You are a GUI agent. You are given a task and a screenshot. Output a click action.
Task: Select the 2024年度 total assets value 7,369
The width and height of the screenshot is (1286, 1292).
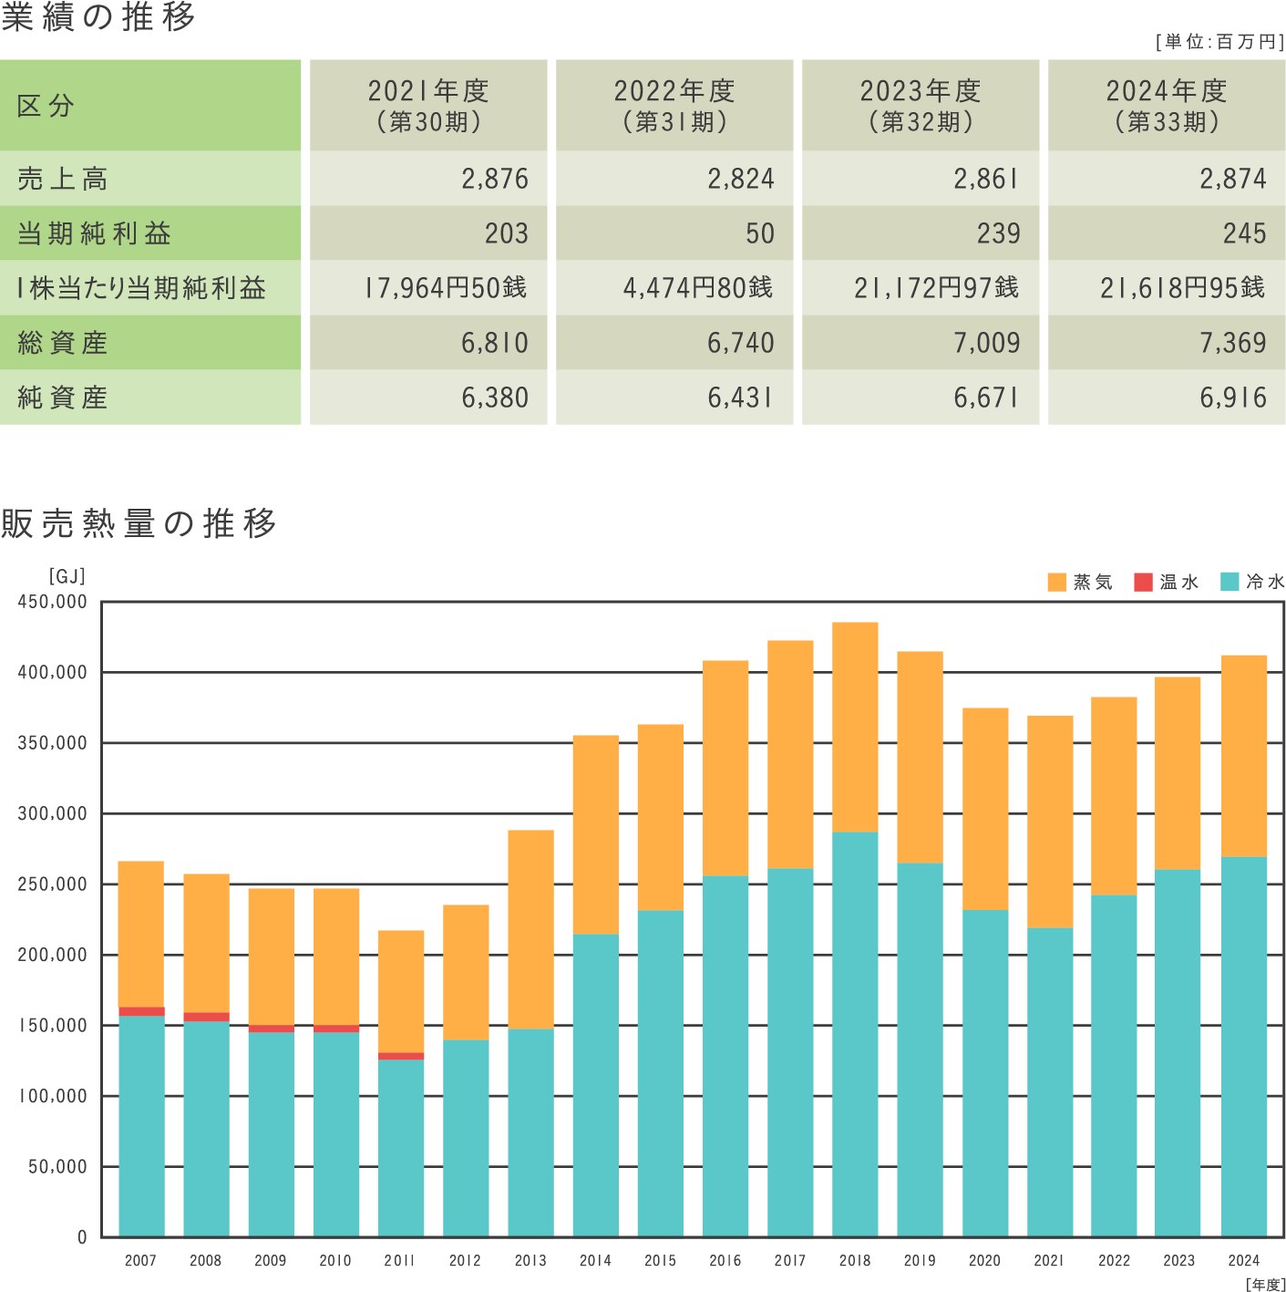click(1232, 343)
